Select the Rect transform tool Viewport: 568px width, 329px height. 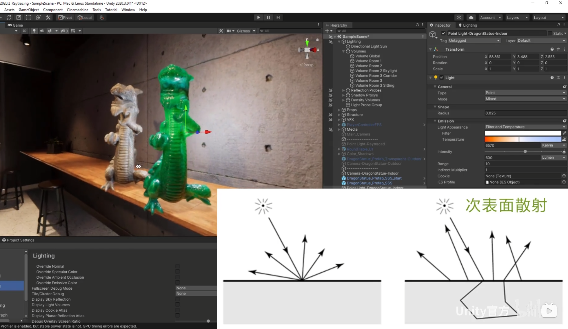[x=28, y=17]
